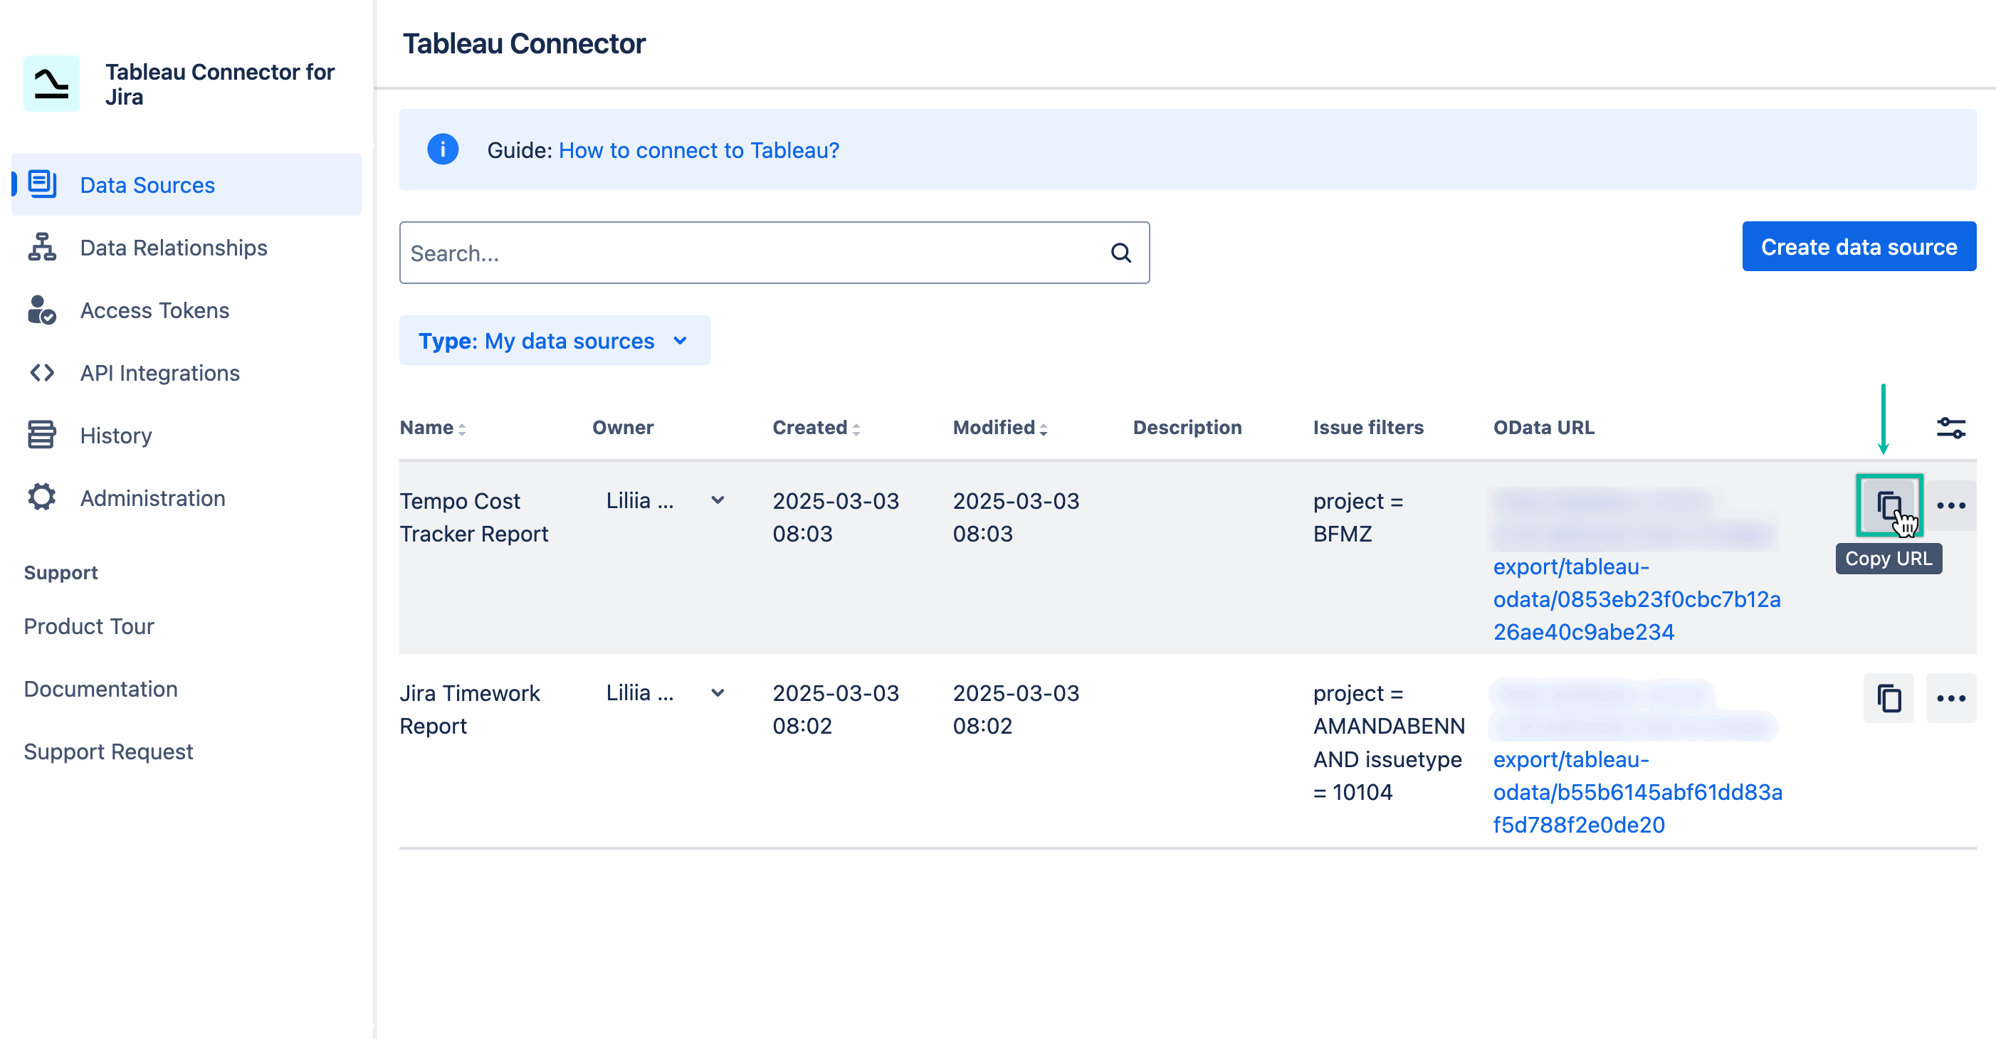
Task: Expand owner details for Tempo Cost Tracker Report
Action: click(717, 500)
